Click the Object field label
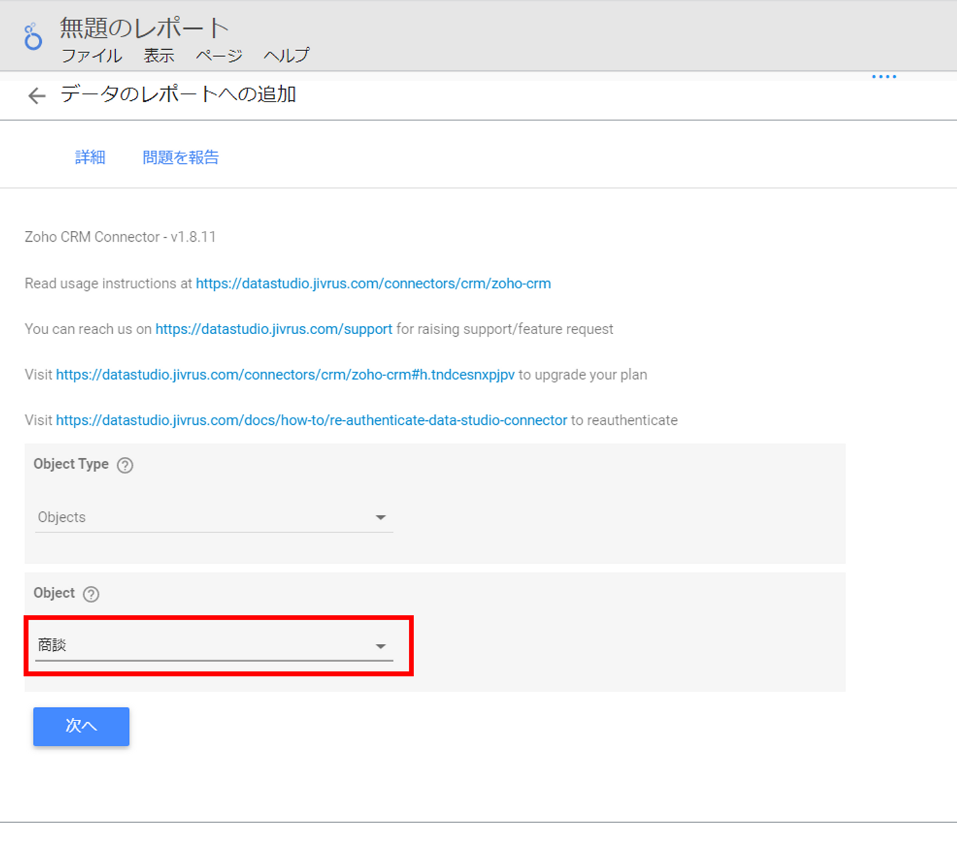 (54, 593)
